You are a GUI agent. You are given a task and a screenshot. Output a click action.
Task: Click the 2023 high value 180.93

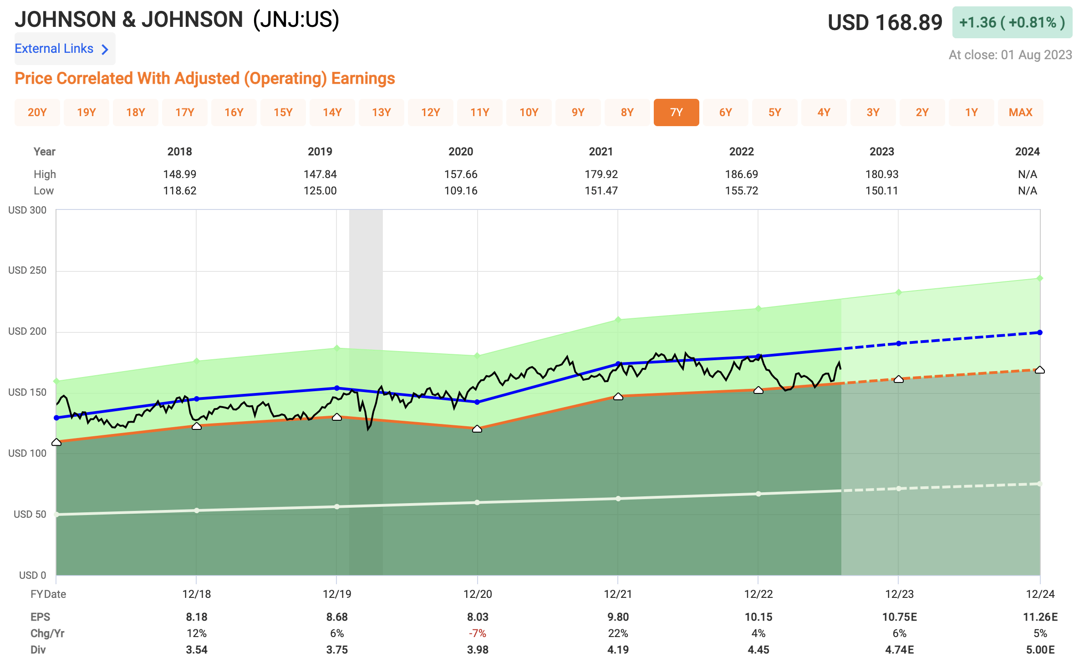click(x=882, y=174)
